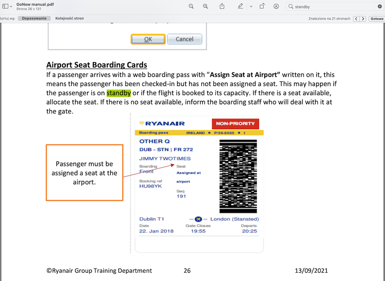This screenshot has width=385, height=281.
Task: Click "Dublin T1" on the boarding pass
Action: pos(152,219)
